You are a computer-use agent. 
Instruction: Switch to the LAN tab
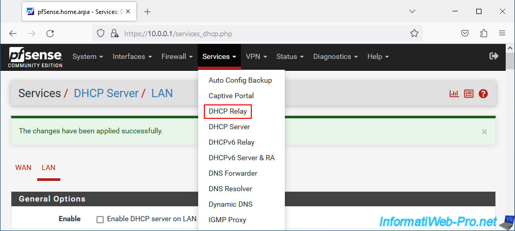(49, 167)
